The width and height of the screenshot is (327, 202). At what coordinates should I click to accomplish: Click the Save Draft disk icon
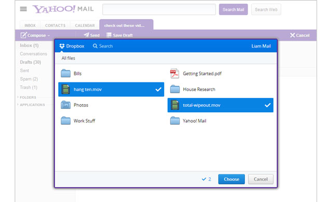[109, 35]
